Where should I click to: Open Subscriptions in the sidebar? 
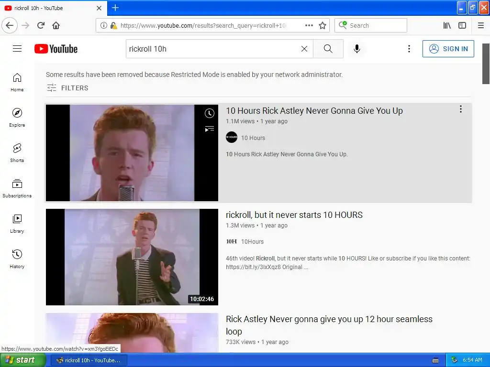tap(17, 188)
